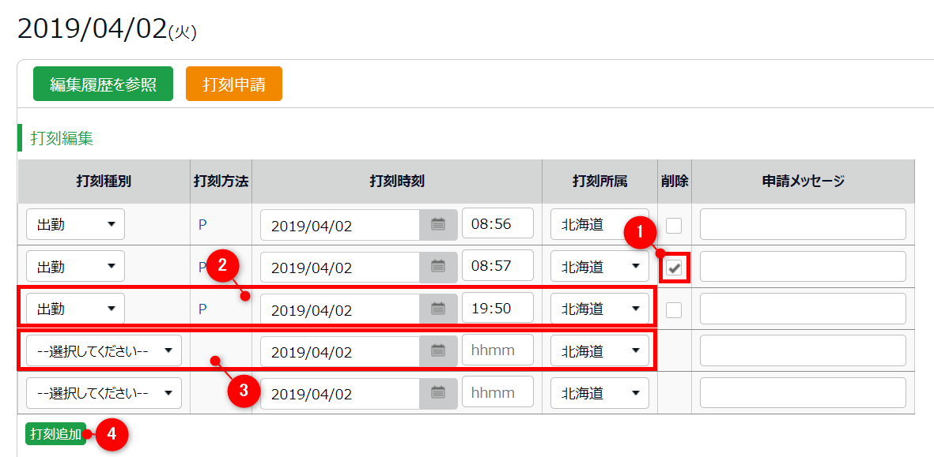Screen dimensions: 934x457
Task: Open calendar picker for 19:50 punch row
Action: point(438,309)
